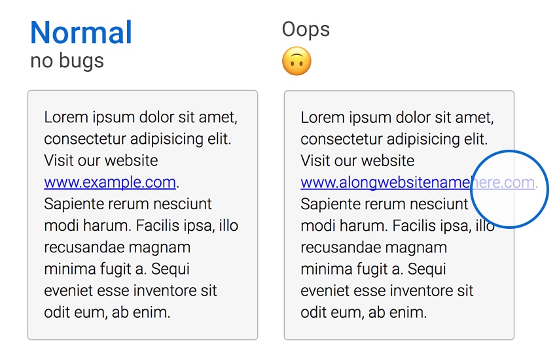Screen dimensions: 557x357
Task: Click 'Visit our website' in the right card
Action: tap(357, 161)
